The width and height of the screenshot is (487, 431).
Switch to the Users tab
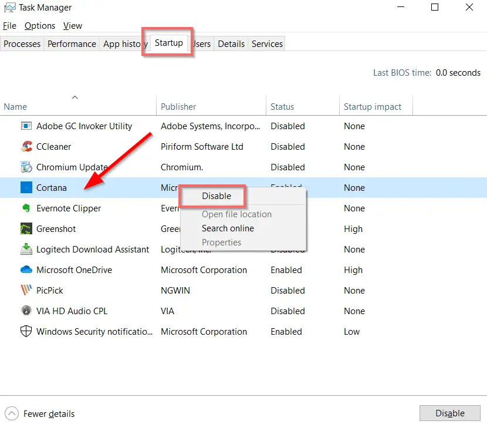coord(202,44)
